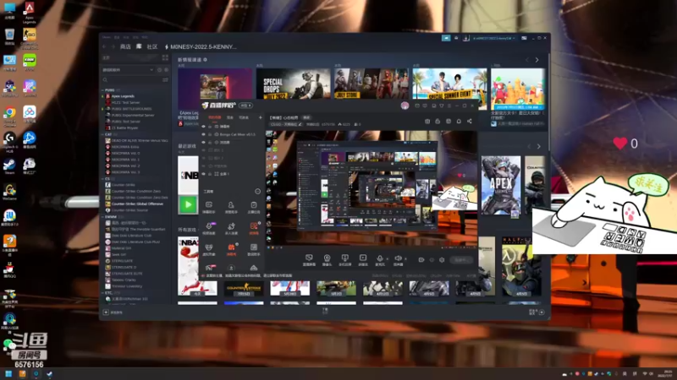Viewport: 677px width, 380px height.
Task: Click the user avatar in Douyu title bar
Action: pyautogui.click(x=405, y=106)
